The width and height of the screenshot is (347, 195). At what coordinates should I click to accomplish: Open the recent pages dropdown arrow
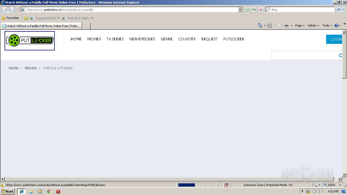click(x=18, y=10)
